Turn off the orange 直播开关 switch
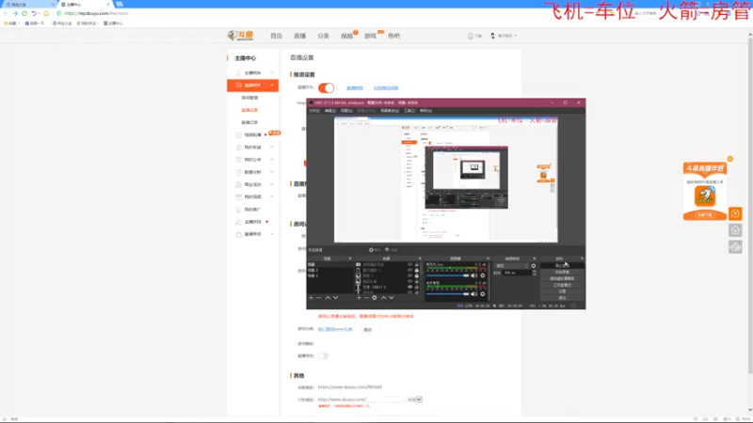 pos(326,87)
